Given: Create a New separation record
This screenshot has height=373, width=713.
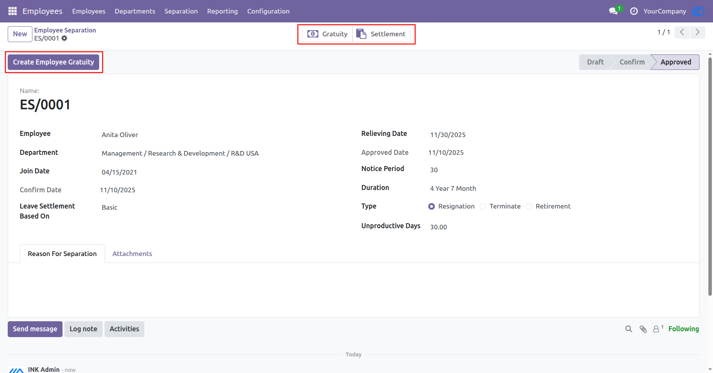Looking at the screenshot, I should point(20,34).
